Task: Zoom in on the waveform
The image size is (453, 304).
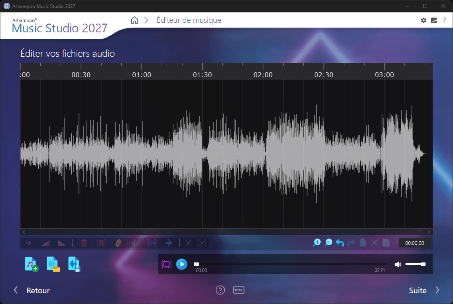Action: pyautogui.click(x=317, y=243)
